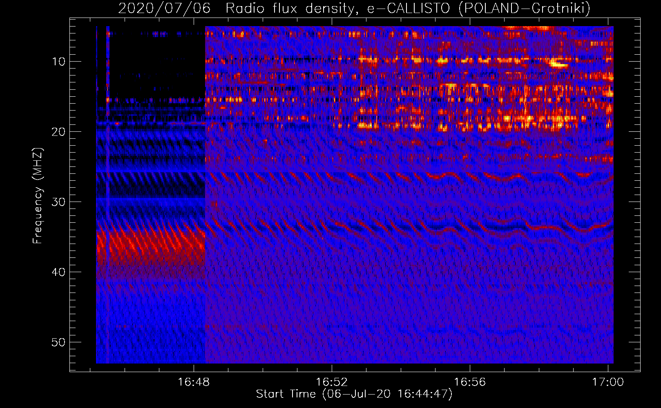Click the 'Frequency (MHZ)' axis title

38,196
